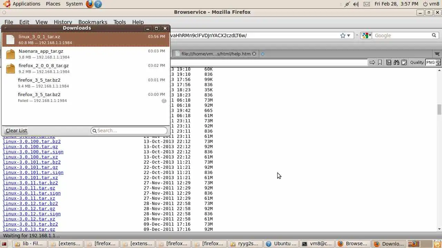
Task: Switch to Ubuntu help taskbar window
Action: pyautogui.click(x=281, y=244)
